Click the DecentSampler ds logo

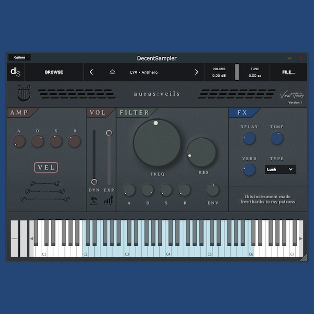(15, 72)
